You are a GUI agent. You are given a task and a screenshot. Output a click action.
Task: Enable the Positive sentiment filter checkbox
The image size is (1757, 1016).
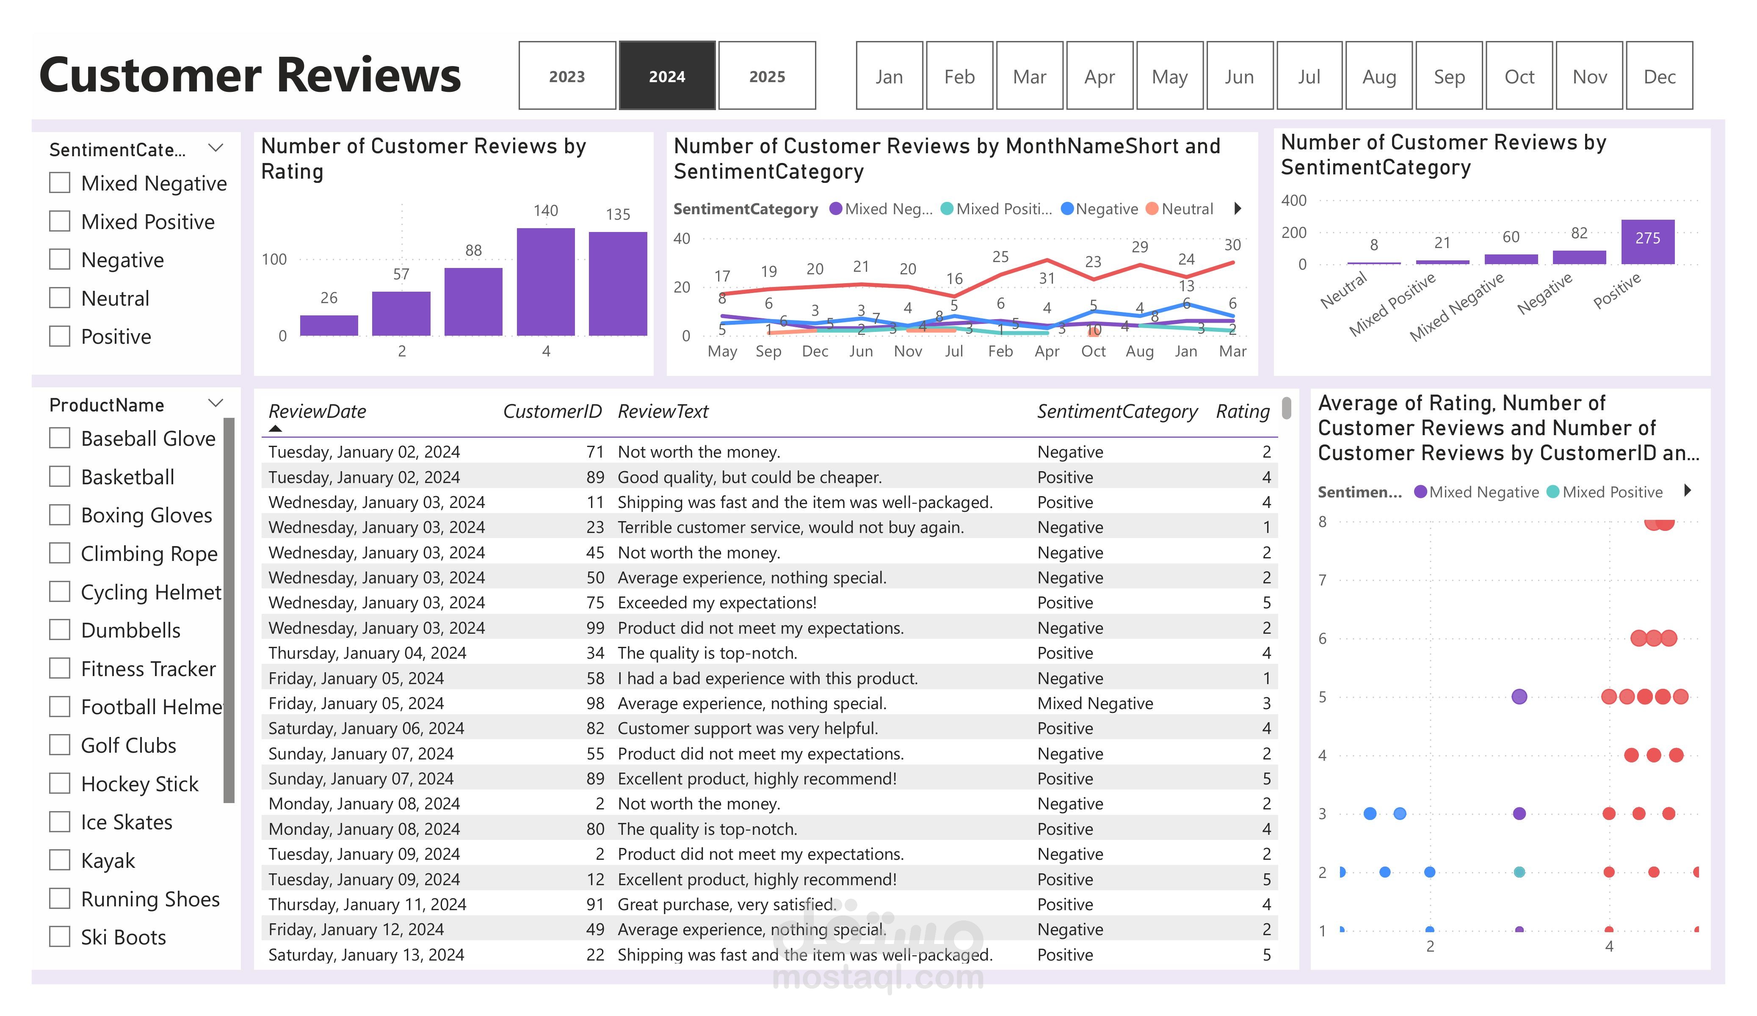point(60,336)
